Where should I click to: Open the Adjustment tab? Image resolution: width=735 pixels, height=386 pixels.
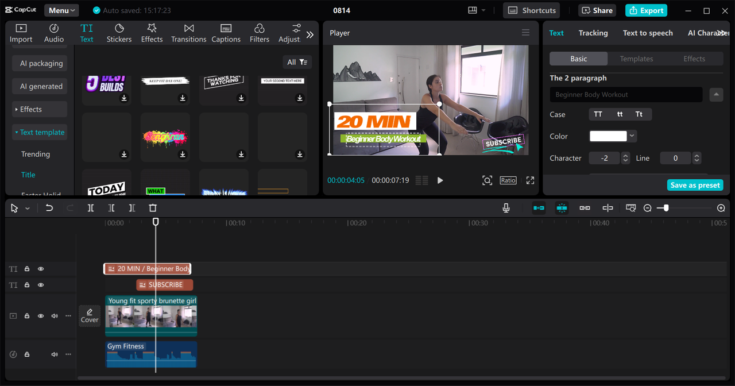pyautogui.click(x=289, y=33)
